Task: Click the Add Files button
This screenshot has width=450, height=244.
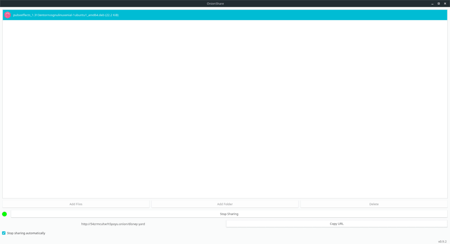Action: (76, 204)
